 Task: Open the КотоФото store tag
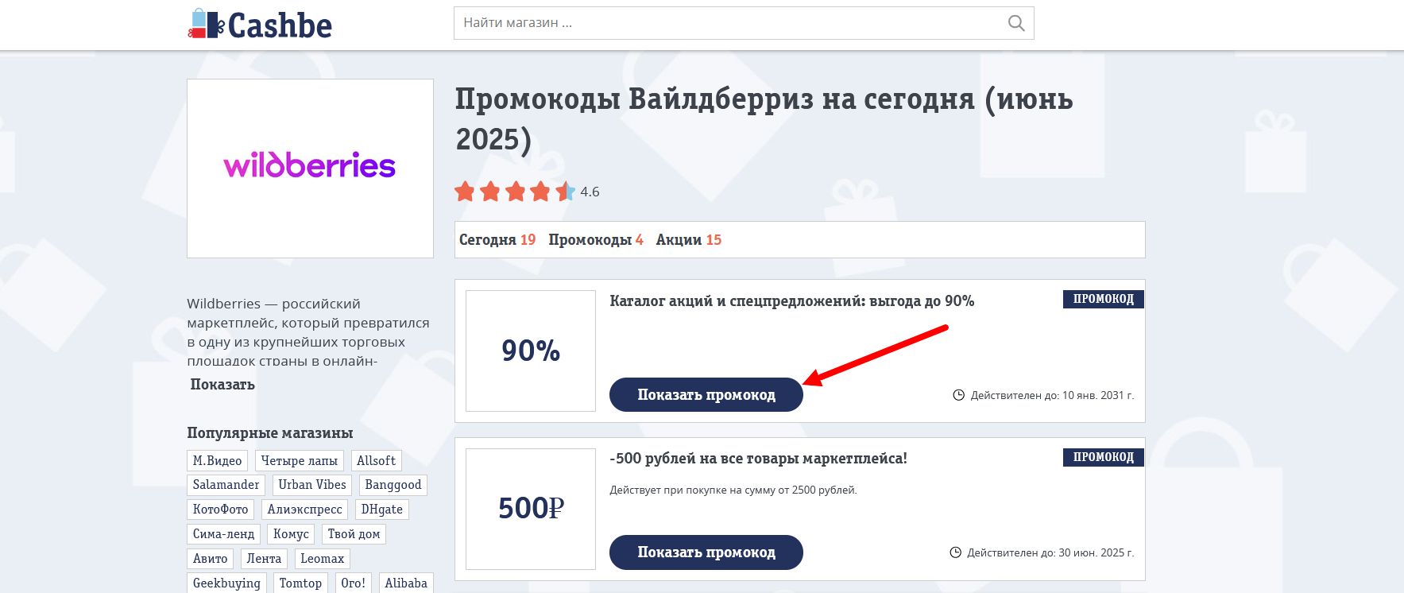click(x=221, y=510)
